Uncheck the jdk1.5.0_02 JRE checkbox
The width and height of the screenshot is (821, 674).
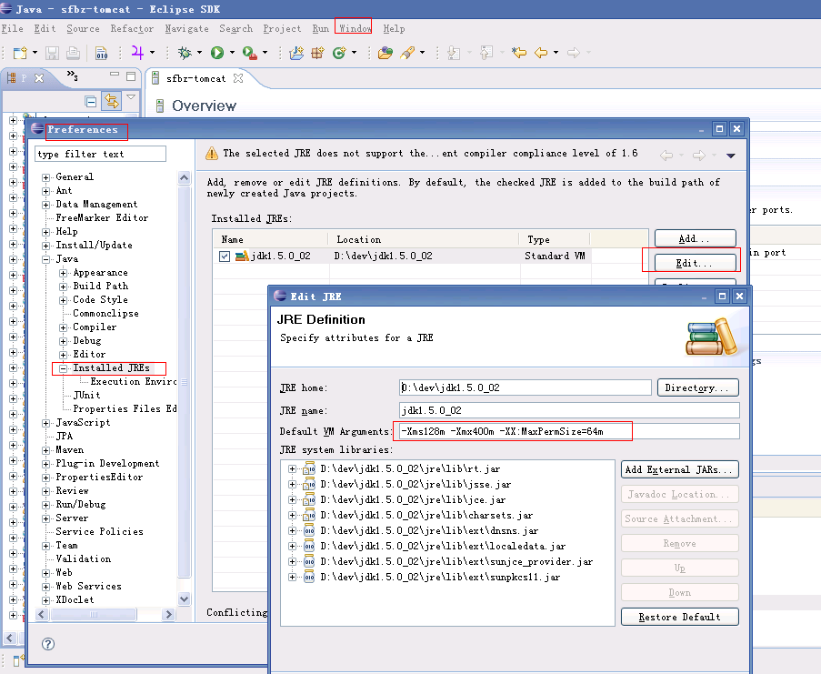225,257
